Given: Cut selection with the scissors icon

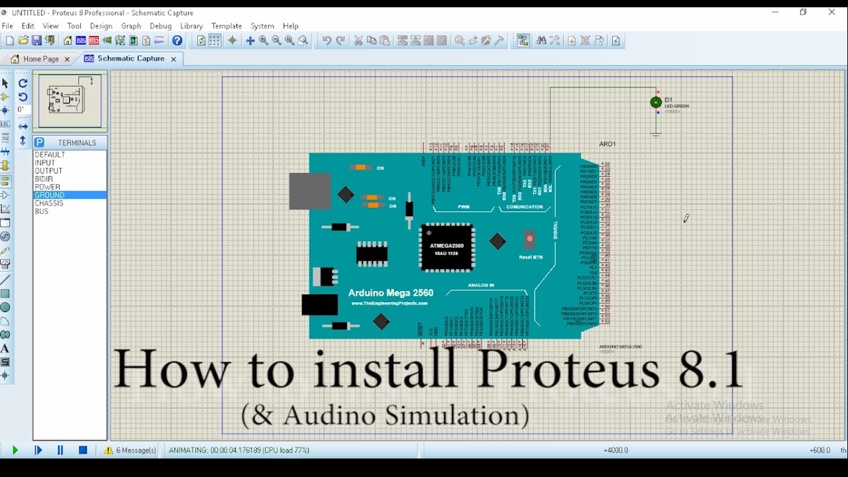Looking at the screenshot, I should point(358,40).
